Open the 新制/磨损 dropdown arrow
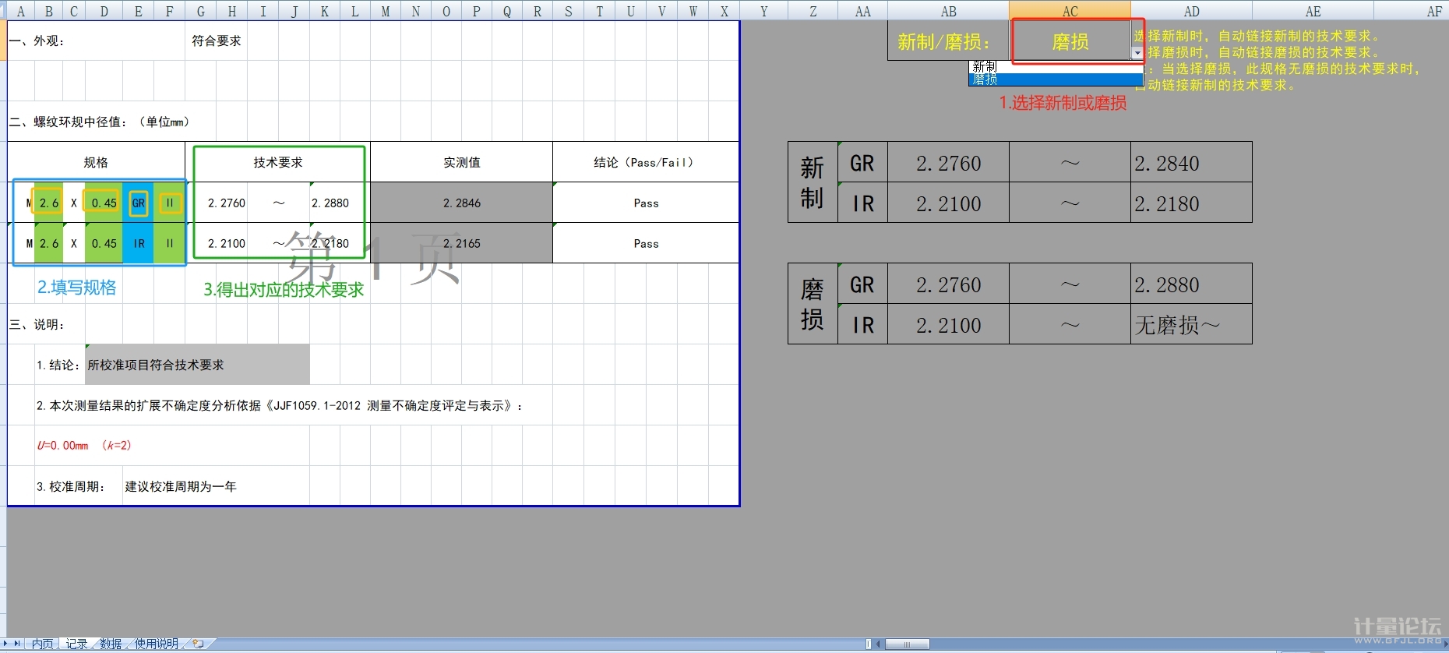Screen dimensions: 1449x653 pos(1137,53)
